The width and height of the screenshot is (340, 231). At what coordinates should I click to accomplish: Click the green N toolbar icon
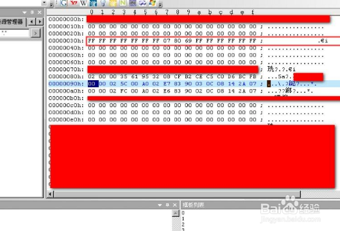coord(123,3)
